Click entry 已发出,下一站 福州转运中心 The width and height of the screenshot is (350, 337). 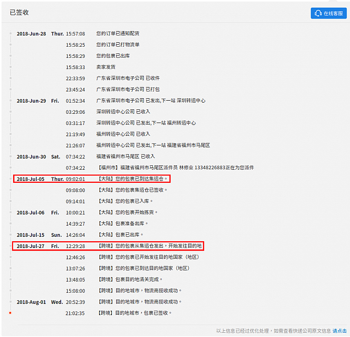146,123
